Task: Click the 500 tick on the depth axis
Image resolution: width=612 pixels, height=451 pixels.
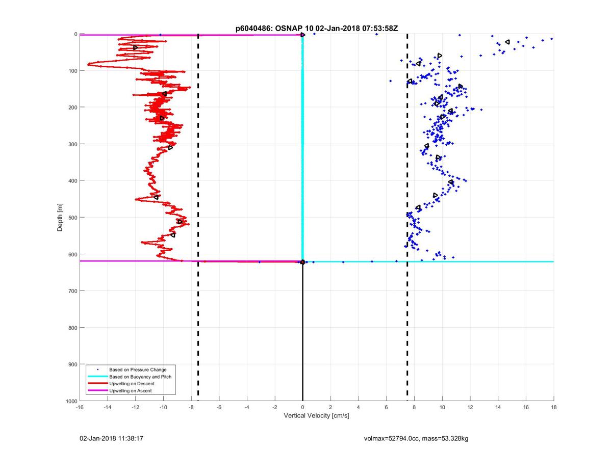Action: (x=72, y=218)
